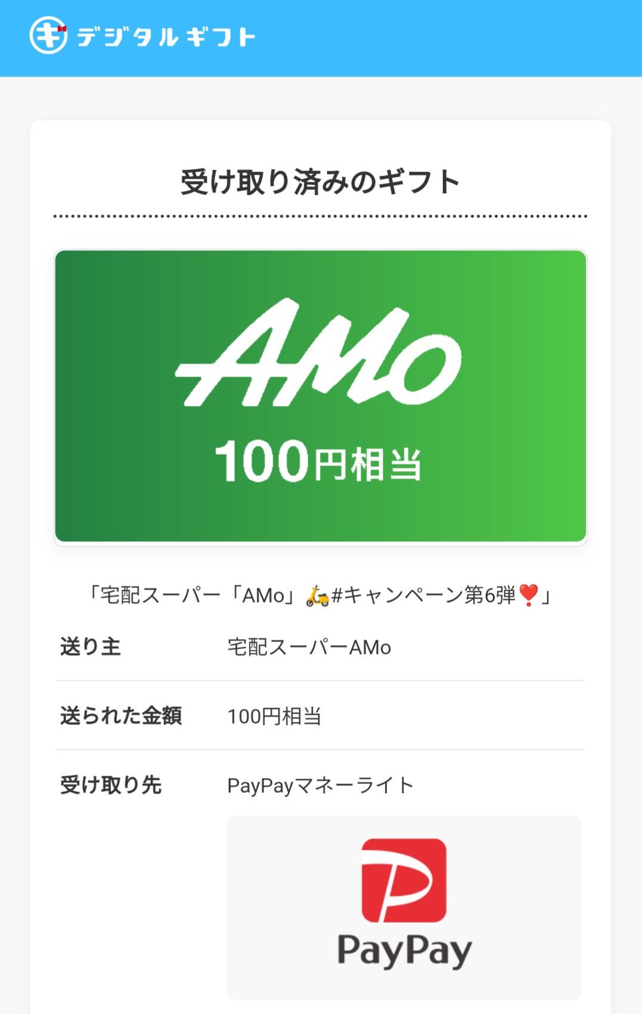
Task: Select the 100円相当 amount value in the details
Action: [274, 716]
